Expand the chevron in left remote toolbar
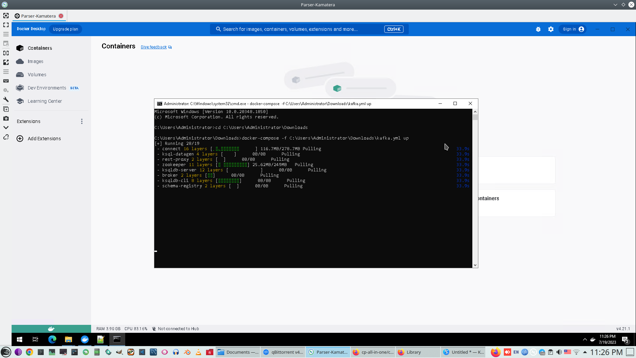The width and height of the screenshot is (636, 358). click(6, 128)
